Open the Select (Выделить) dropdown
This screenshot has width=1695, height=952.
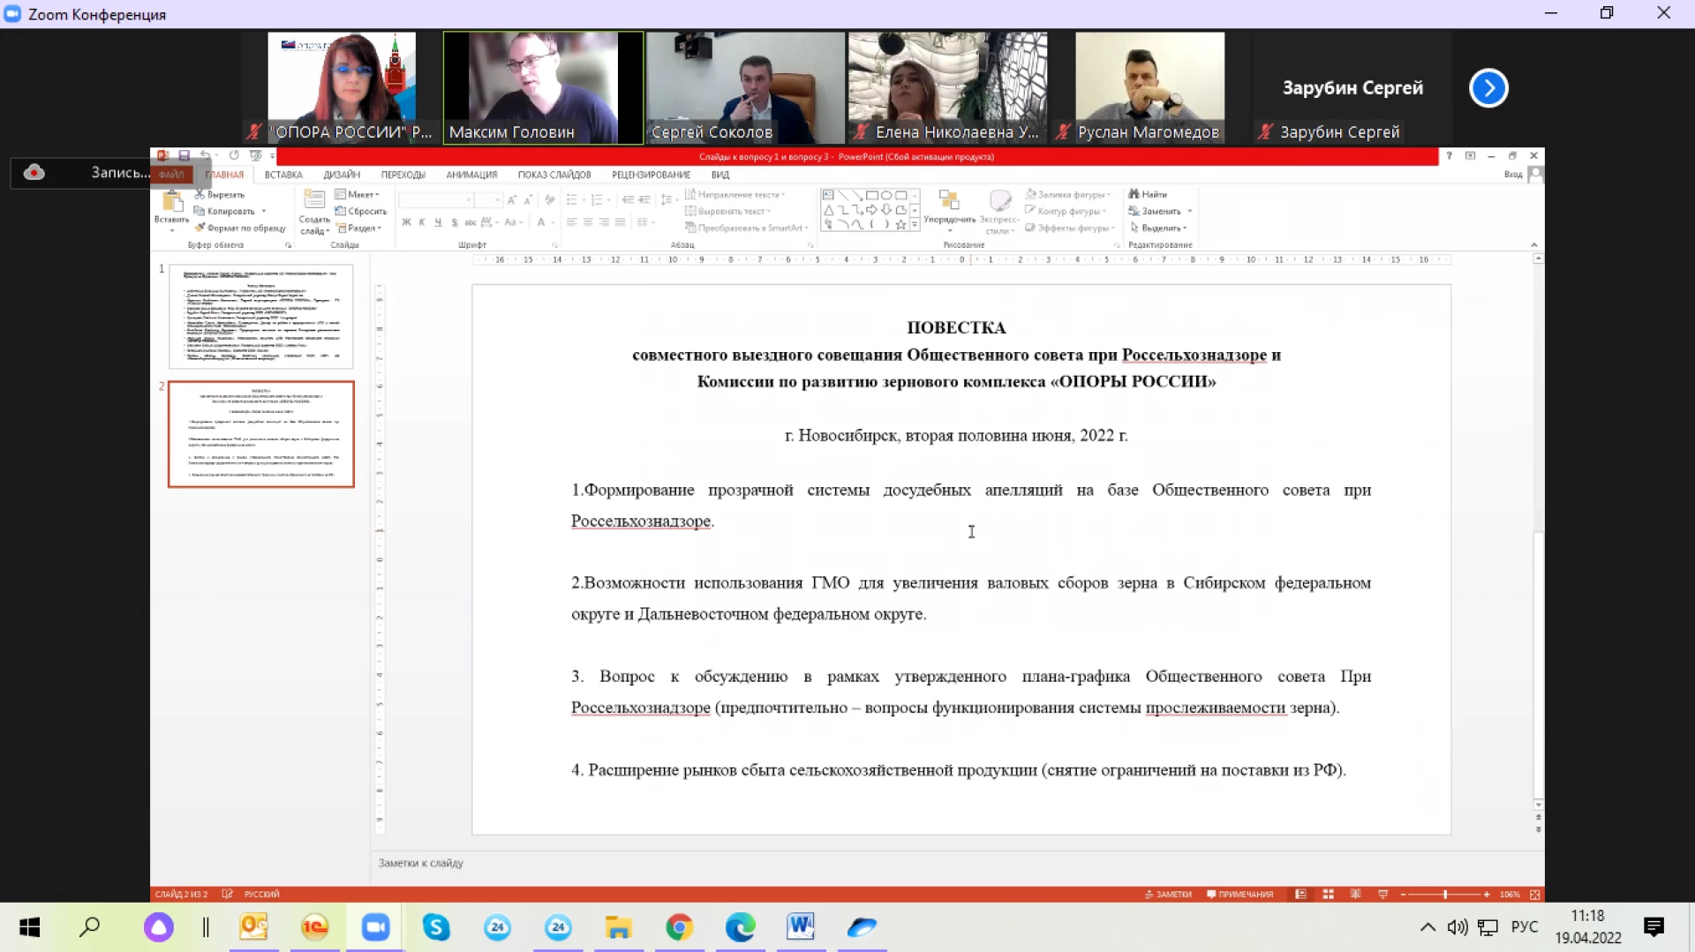[x=1159, y=228]
